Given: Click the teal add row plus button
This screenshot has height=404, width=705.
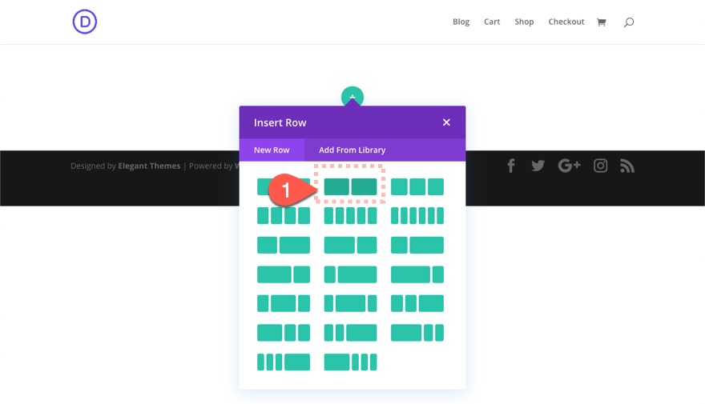Looking at the screenshot, I should click(352, 96).
